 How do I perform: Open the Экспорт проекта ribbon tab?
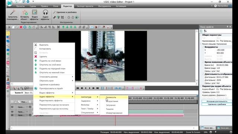click(x=85, y=6)
